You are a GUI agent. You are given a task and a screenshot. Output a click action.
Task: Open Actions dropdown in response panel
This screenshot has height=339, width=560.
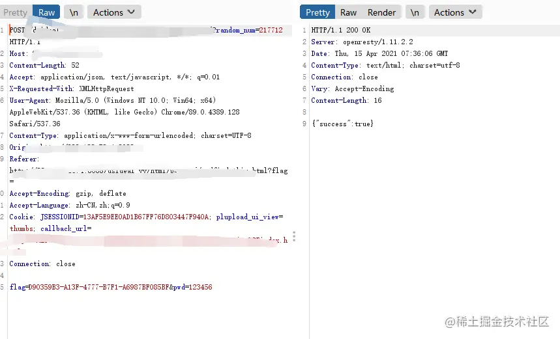pyautogui.click(x=455, y=12)
